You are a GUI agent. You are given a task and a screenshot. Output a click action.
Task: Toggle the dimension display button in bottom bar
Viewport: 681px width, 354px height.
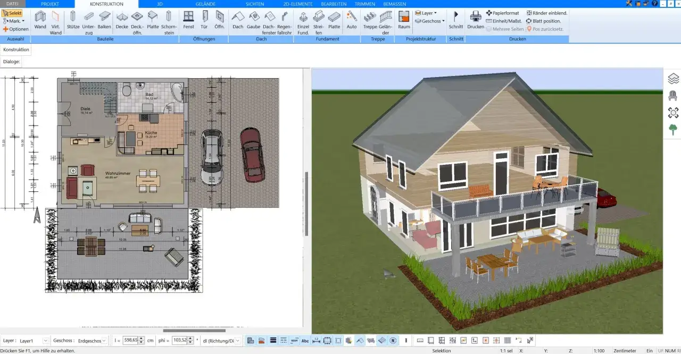click(316, 340)
